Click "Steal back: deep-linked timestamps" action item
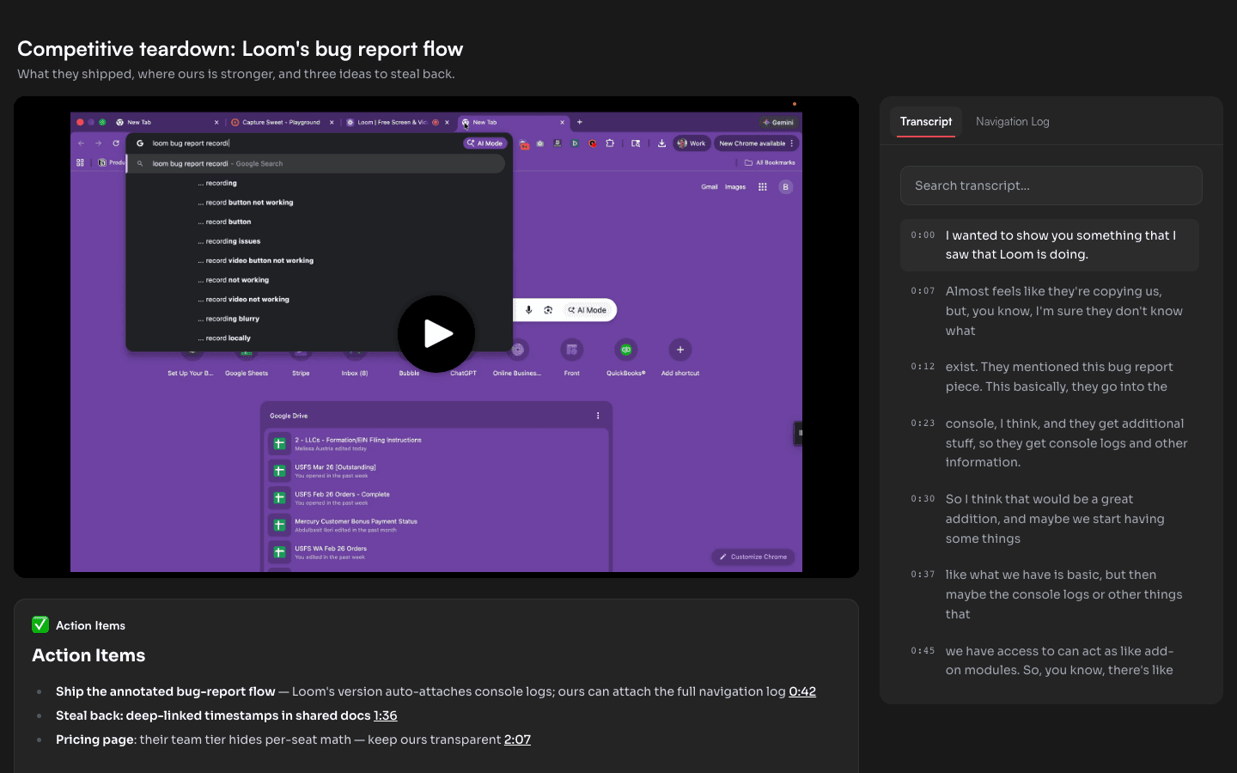 coord(213,715)
